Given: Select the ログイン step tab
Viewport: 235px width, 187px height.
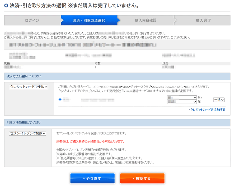Looking at the screenshot, I should pos(32,20).
